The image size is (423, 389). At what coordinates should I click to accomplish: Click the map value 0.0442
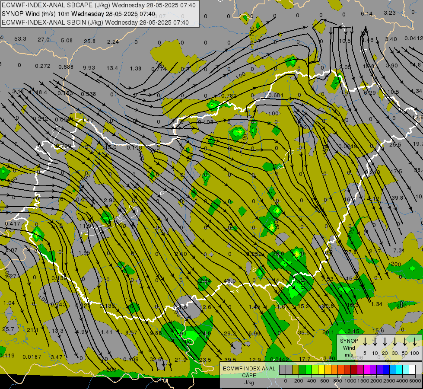(x=280, y=359)
